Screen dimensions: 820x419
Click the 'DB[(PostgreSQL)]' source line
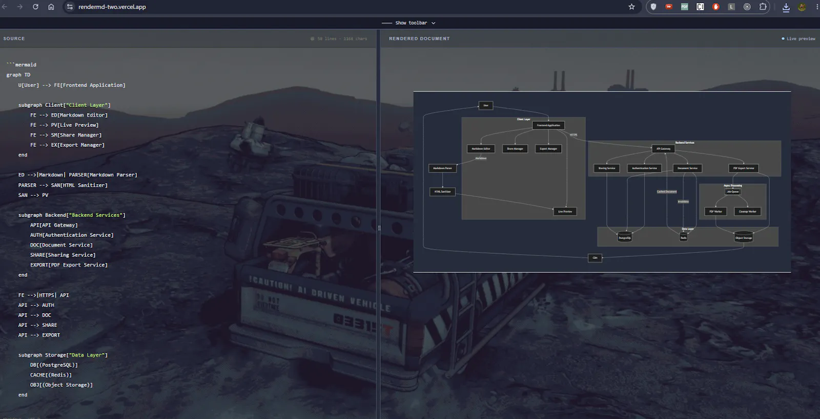coord(54,365)
